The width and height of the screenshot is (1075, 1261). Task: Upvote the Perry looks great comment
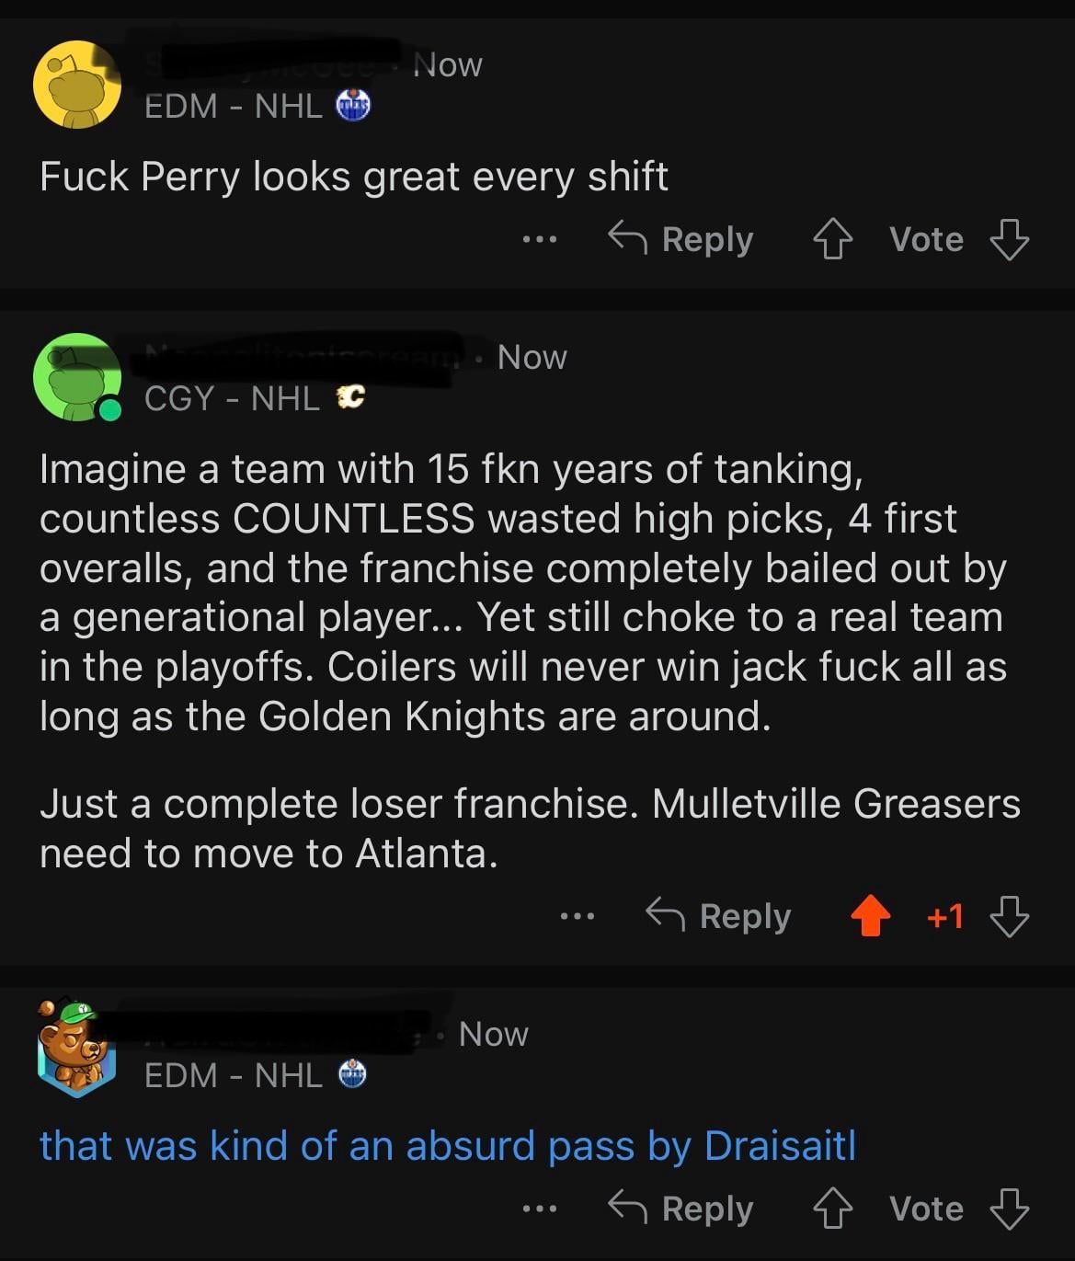coord(833,240)
